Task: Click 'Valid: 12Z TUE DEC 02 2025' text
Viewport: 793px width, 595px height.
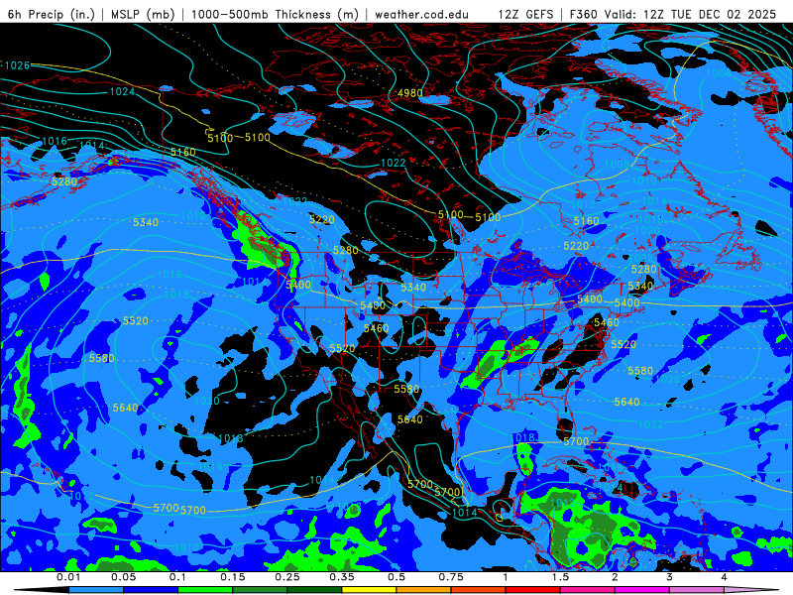Action: (690, 14)
